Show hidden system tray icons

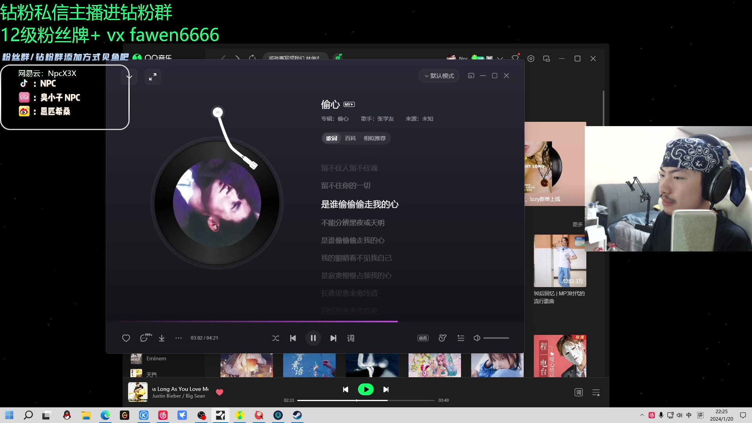point(642,415)
